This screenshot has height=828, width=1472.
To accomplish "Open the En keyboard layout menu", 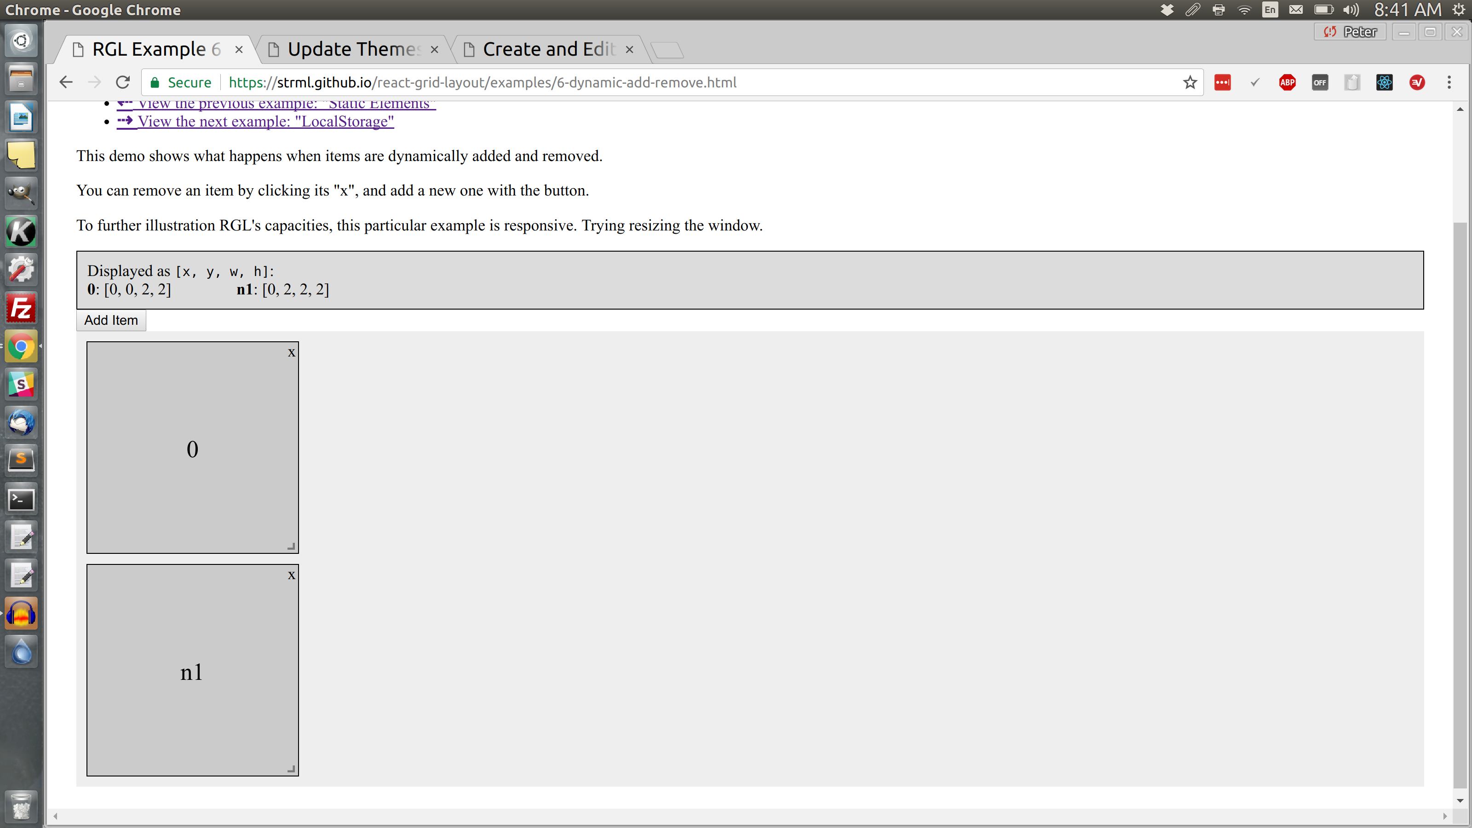I will 1270,9.
